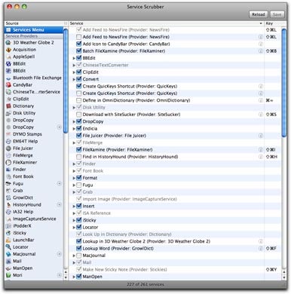Click info icon on Batch FileXamine row
The height and width of the screenshot is (294, 291).
[x=261, y=51]
